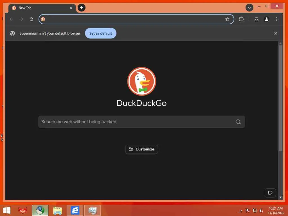Click the Supermium logo in infobar
This screenshot has height=216, width=288.
[12, 33]
